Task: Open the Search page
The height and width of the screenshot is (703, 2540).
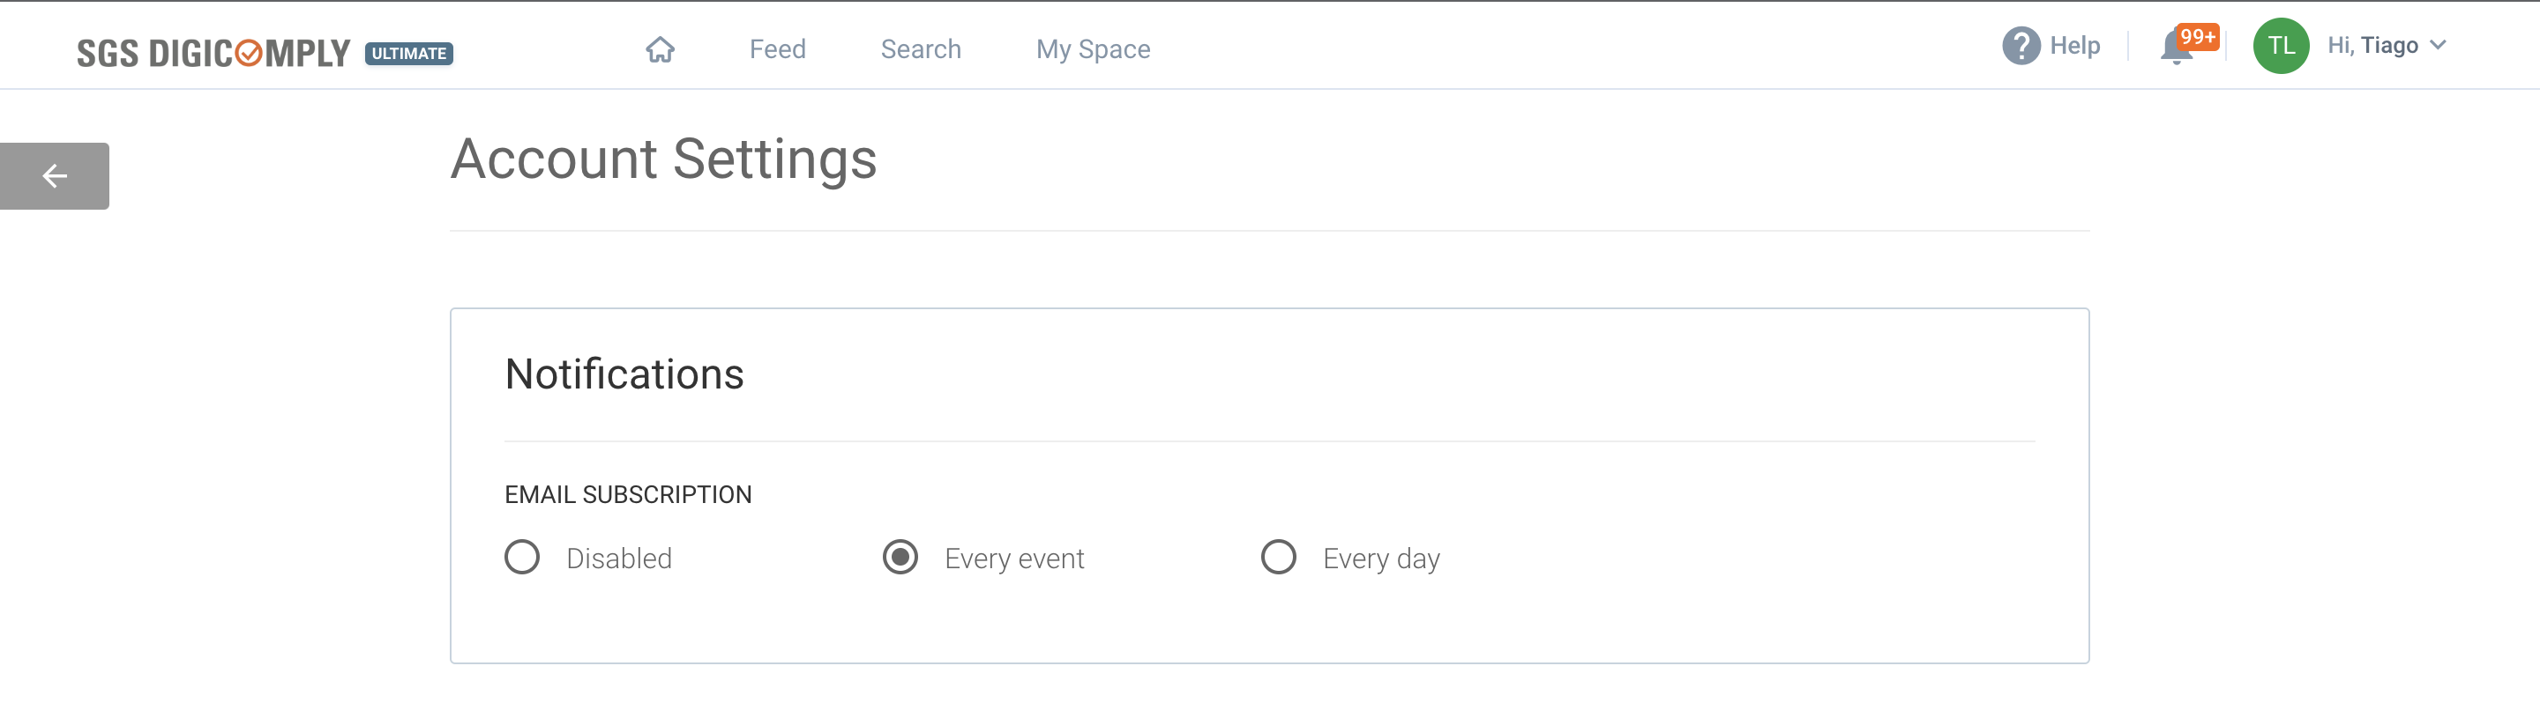Action: pyautogui.click(x=920, y=48)
